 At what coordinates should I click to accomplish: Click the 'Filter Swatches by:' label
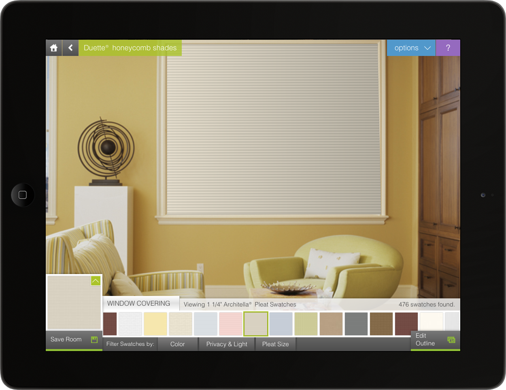(x=130, y=344)
